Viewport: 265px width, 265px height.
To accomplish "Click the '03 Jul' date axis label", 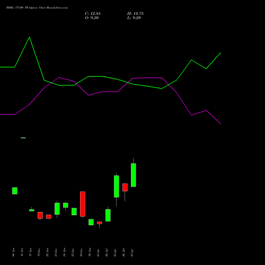I will [x=115, y=252].
